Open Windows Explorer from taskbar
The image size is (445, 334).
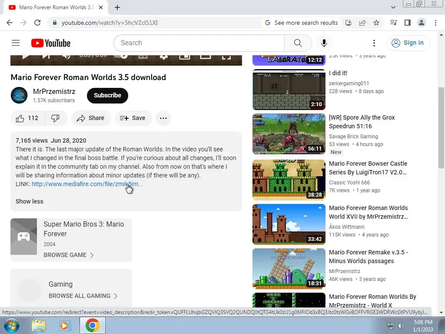38,326
